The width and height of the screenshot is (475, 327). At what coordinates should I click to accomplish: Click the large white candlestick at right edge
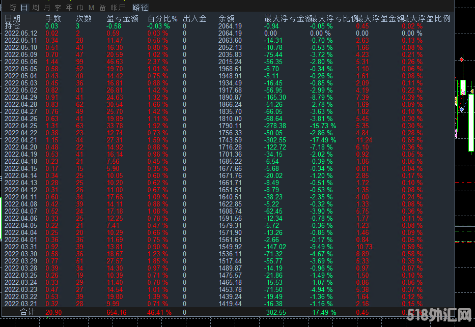click(471, 122)
